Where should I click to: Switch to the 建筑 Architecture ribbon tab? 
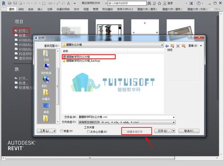click(12, 9)
